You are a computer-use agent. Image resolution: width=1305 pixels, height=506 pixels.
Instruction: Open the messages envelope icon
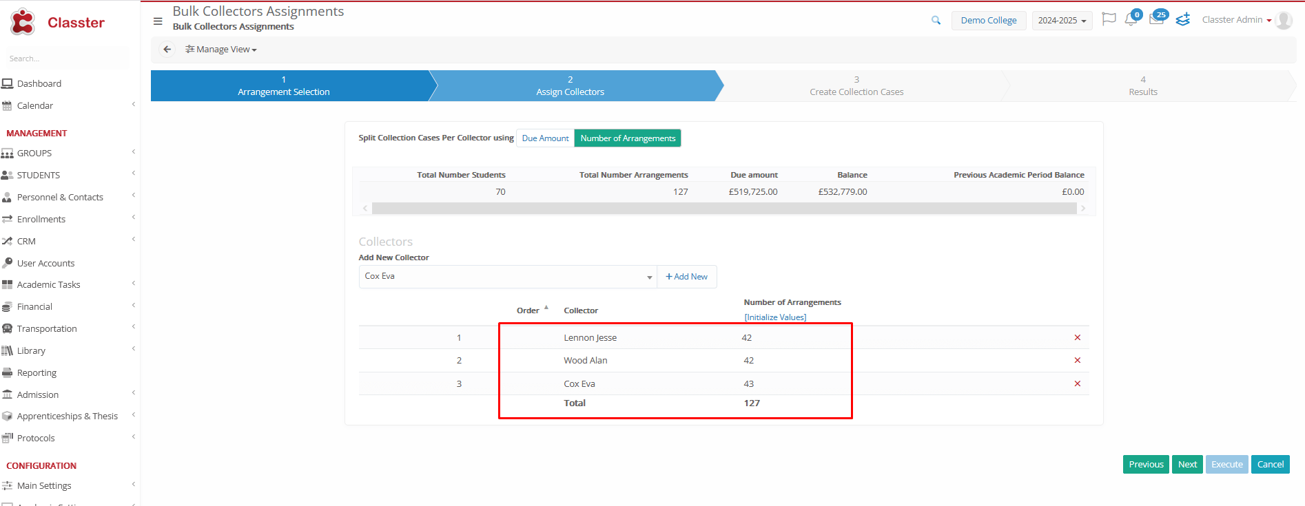(x=1156, y=20)
